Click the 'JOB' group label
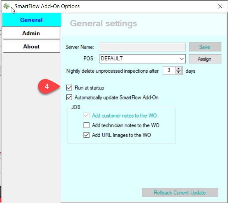 [76, 107]
